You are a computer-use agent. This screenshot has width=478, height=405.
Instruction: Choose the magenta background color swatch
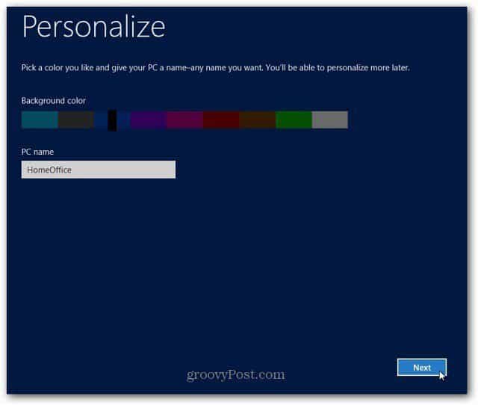point(184,120)
